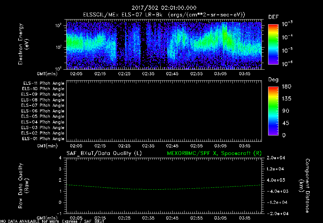Click the 10^-6 value on DEF scale
Viewport: 323px width, 223px height.
tap(287, 64)
